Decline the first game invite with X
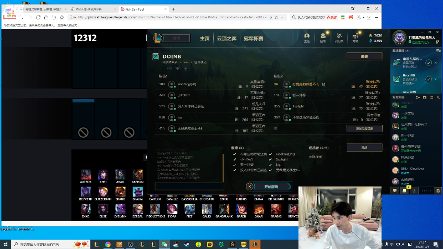Viewport: 443px width, 249px height. [436, 63]
